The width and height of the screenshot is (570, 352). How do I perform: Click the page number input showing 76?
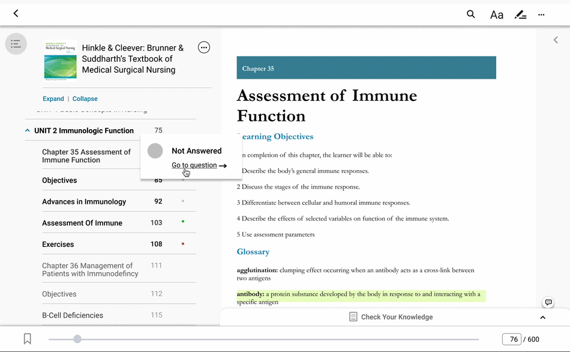[511, 339]
